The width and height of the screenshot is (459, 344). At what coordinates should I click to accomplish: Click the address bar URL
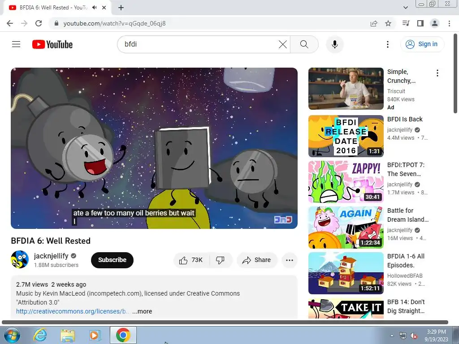pos(114,23)
